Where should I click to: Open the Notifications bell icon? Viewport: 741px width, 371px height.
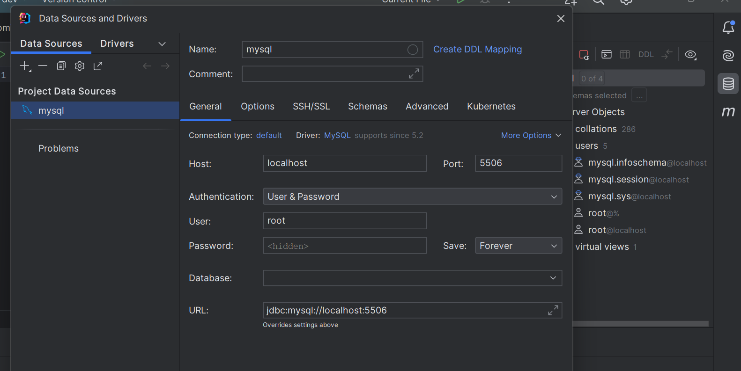pos(728,27)
